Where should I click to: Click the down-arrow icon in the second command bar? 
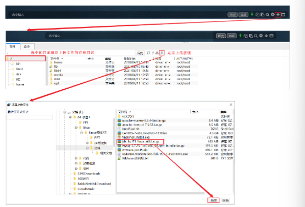pyautogui.click(x=267, y=36)
